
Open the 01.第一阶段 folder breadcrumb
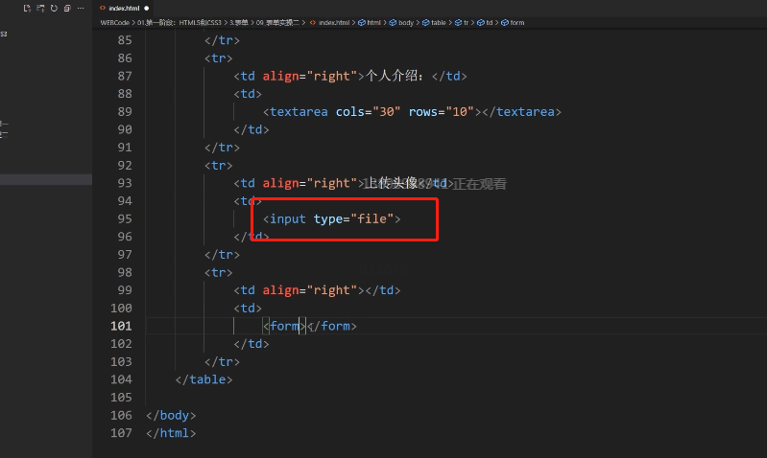[180, 22]
